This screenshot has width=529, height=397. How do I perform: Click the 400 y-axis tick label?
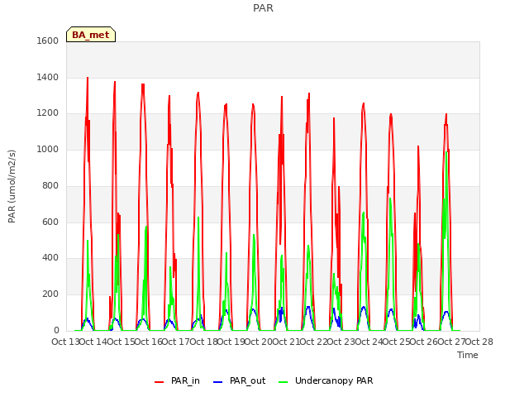point(50,258)
